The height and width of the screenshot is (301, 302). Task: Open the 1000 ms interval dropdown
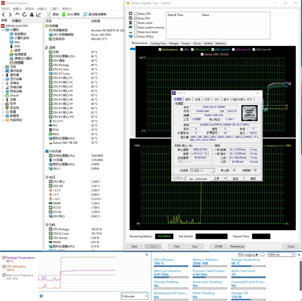pos(281,254)
